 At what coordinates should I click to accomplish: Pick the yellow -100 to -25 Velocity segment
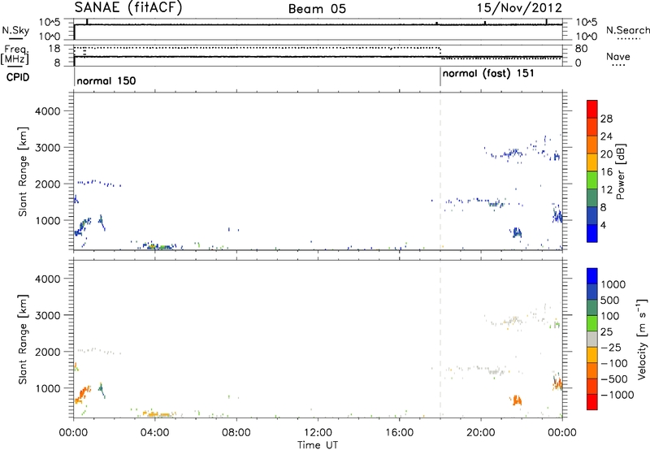592,355
